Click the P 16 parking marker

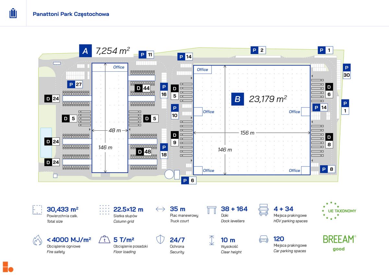click(164, 91)
